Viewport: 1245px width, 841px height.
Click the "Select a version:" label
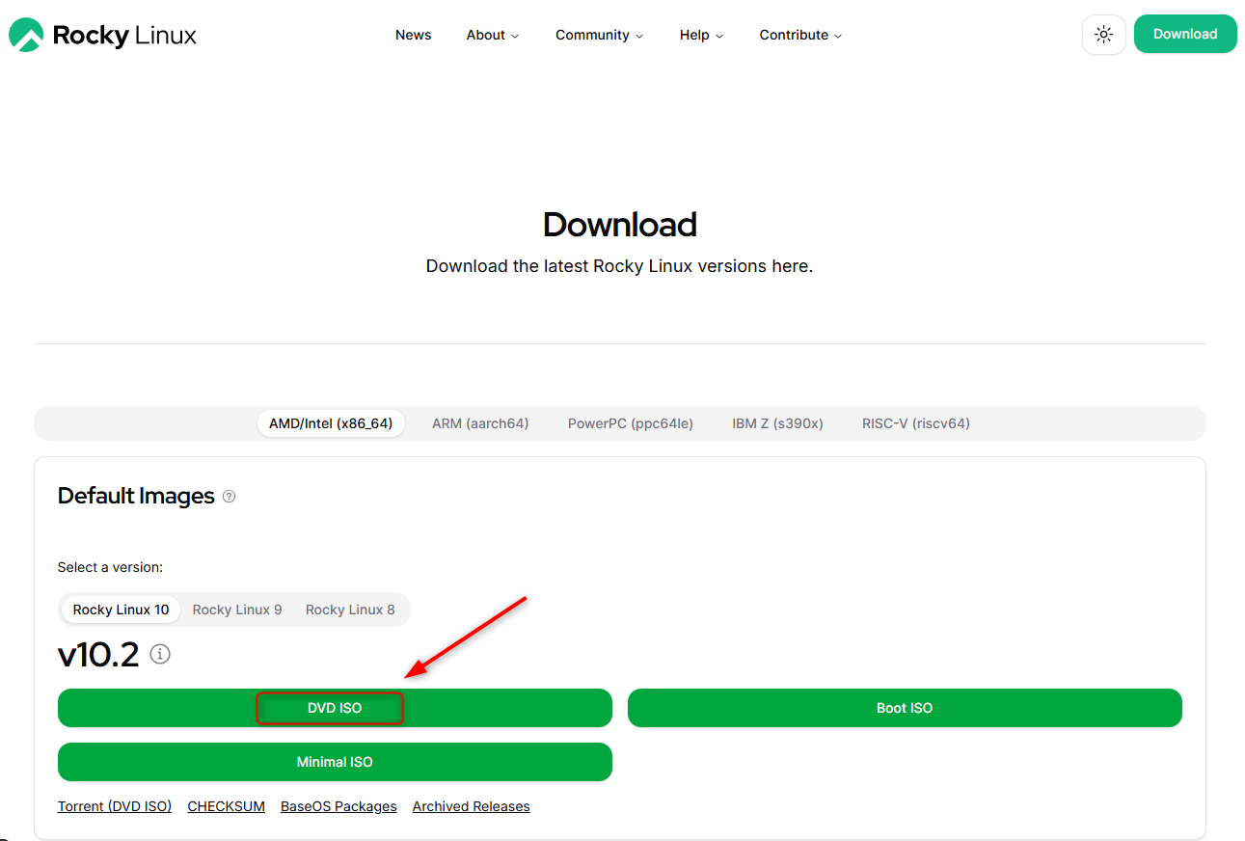[x=110, y=567]
